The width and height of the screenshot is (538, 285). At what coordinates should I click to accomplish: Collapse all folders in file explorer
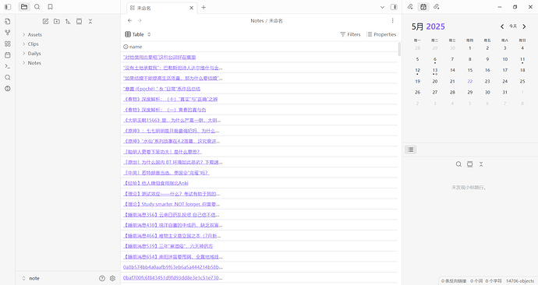(x=90, y=21)
